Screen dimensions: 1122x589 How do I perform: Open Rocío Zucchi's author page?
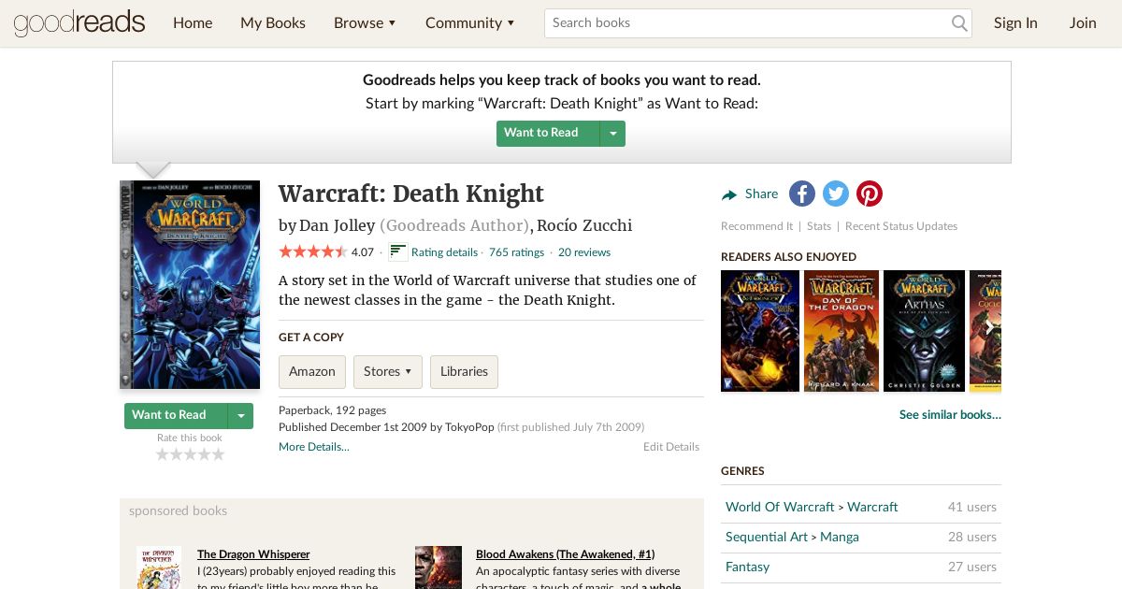[584, 225]
